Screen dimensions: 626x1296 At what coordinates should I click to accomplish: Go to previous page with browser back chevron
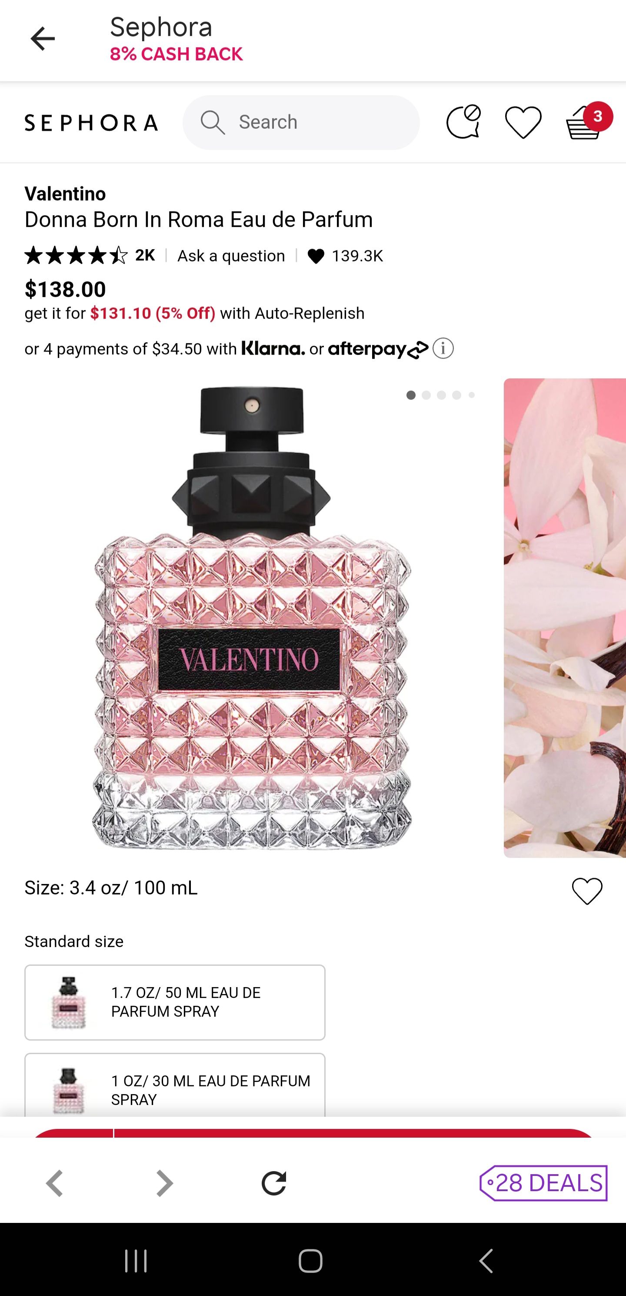point(55,1183)
